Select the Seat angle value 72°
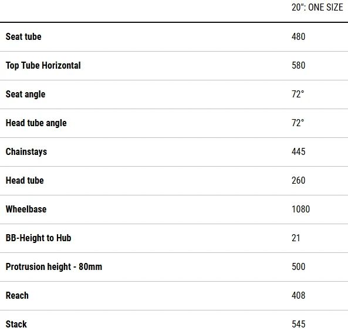348x331 pixels. [298, 94]
